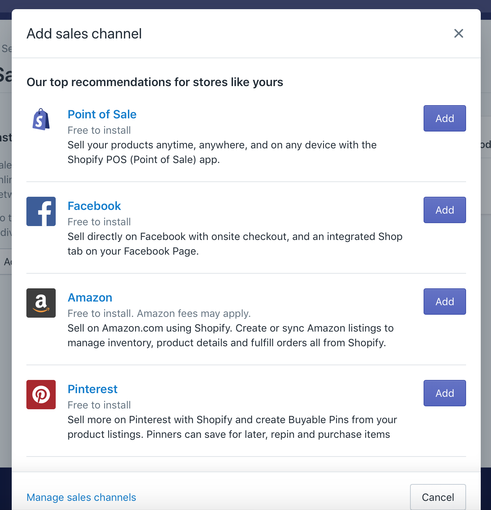Click the Shopify Point of Sale bag icon
This screenshot has height=510, width=491.
[x=41, y=119]
